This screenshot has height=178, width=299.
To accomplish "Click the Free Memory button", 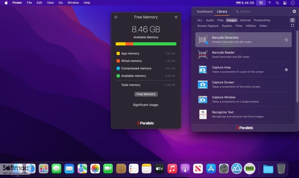I will 146,94.
